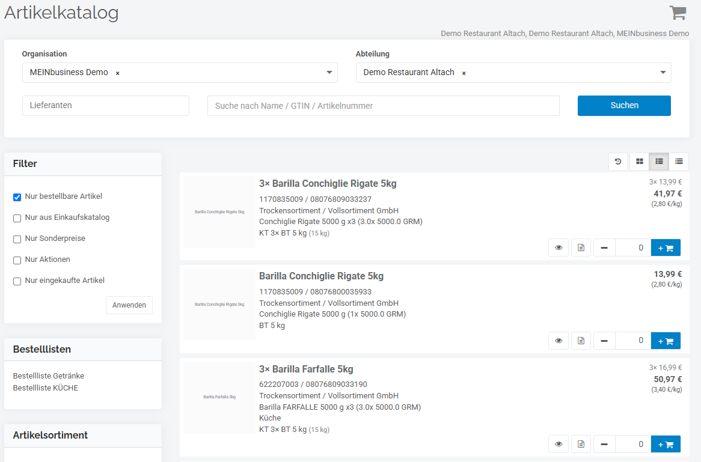701x462 pixels.
Task: Switch to compact list view
Action: pos(679,161)
